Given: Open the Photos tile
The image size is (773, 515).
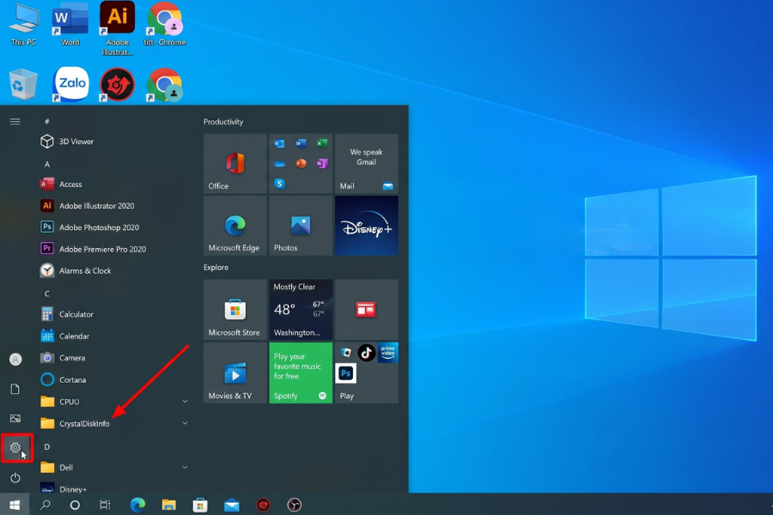Looking at the screenshot, I should pos(301,226).
